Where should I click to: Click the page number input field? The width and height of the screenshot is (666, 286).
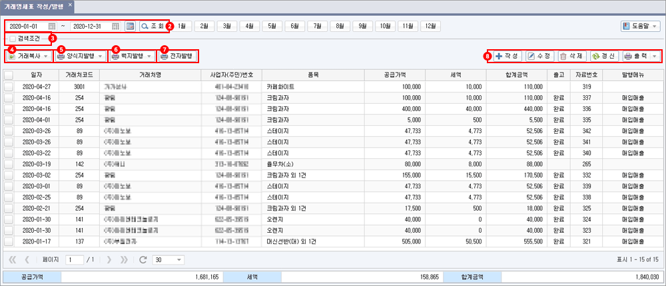point(75,259)
